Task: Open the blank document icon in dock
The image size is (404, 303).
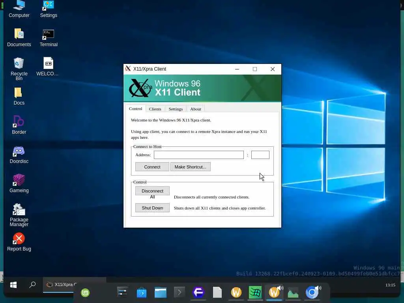Action: click(x=217, y=293)
